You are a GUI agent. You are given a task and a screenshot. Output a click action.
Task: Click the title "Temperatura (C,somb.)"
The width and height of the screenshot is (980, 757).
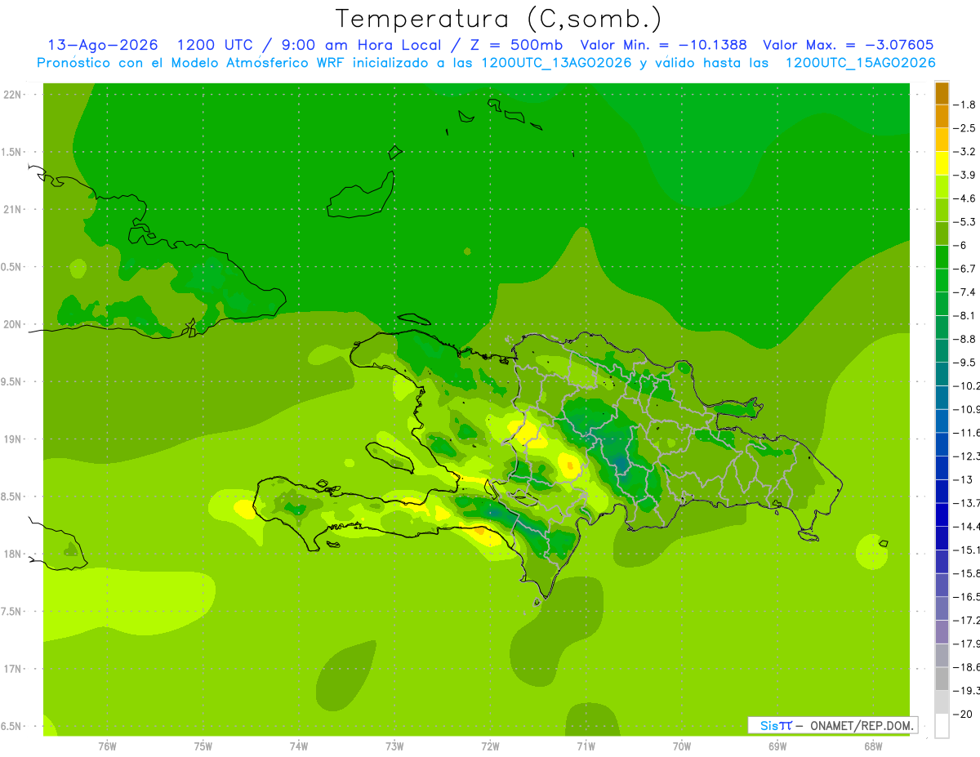499,19
